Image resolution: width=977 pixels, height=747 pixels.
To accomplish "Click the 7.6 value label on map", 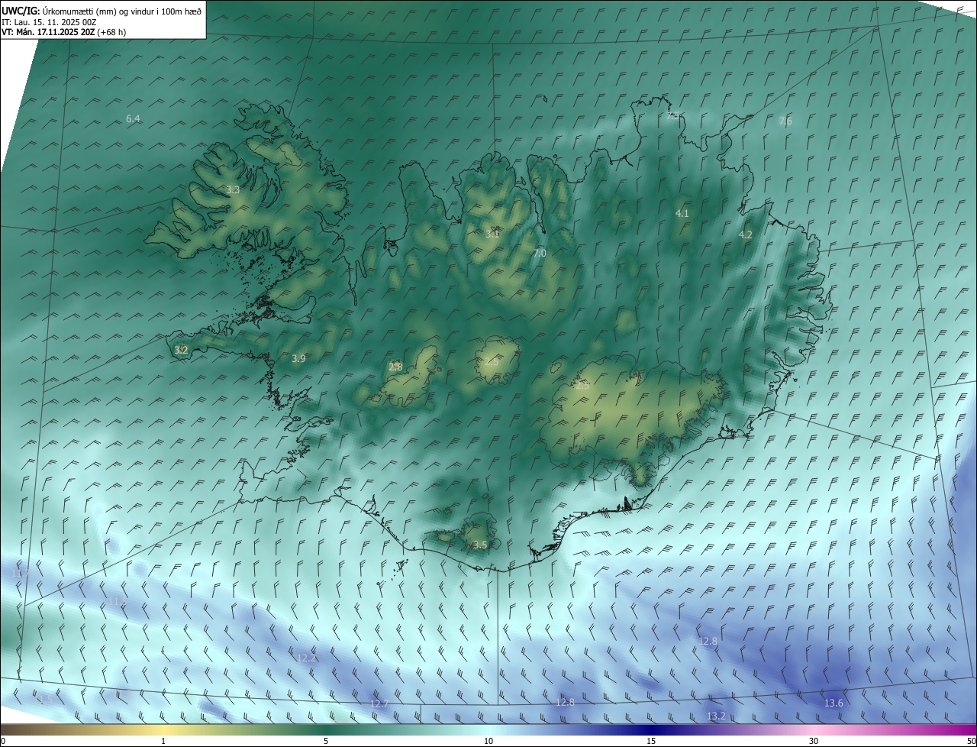I will tap(785, 121).
